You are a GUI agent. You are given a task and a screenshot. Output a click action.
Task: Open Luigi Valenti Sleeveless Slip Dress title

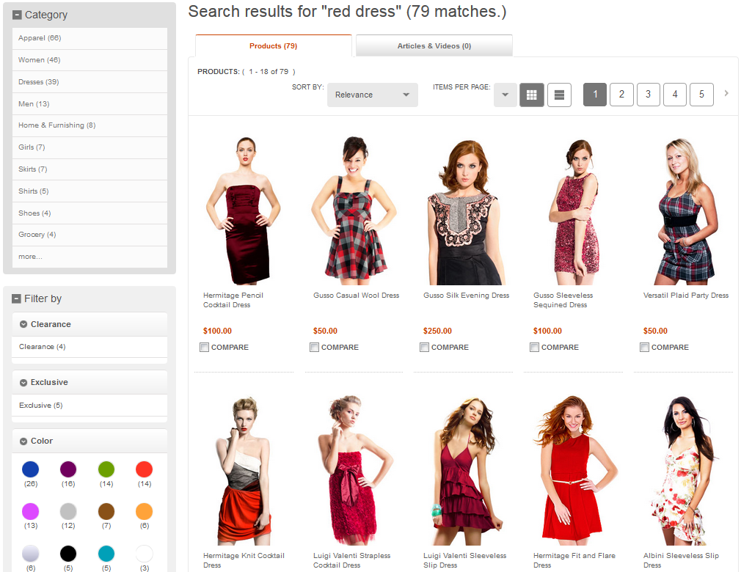pos(464,560)
